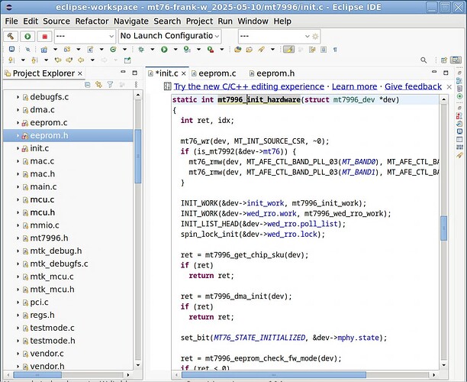
Task: Click the Last Edit Location arrow icon
Action: click(x=58, y=60)
